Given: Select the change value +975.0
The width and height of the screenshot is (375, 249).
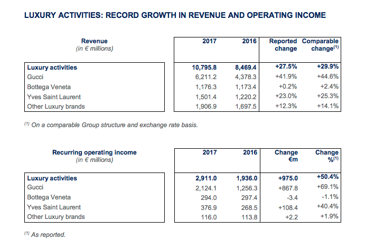Looking at the screenshot, I should [288, 178].
